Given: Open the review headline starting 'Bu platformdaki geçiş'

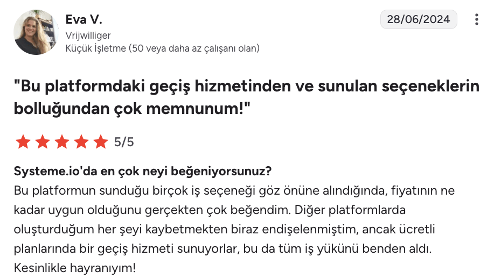Looking at the screenshot, I should (247, 87).
